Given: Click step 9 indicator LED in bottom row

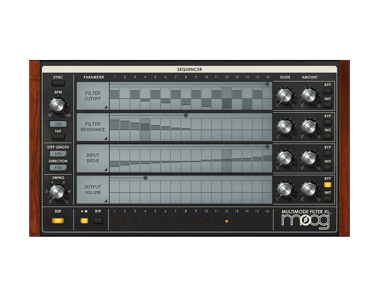Looking at the screenshot, I should point(196,221).
